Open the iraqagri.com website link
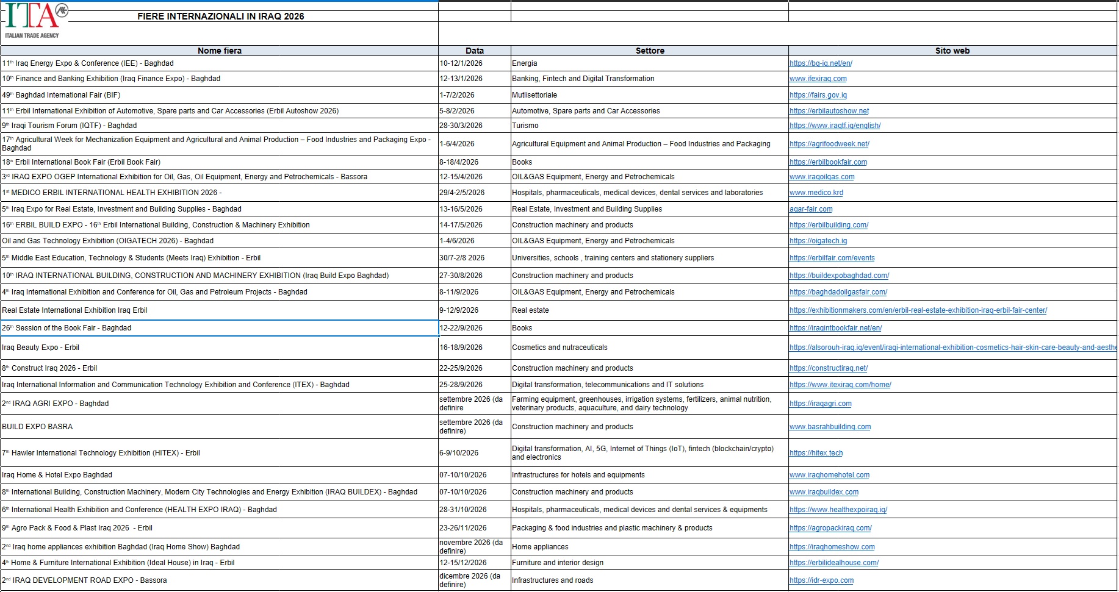1119x592 pixels. (820, 404)
